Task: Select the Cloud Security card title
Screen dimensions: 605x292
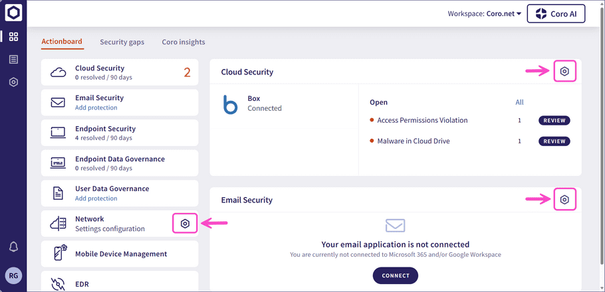Action: click(100, 68)
